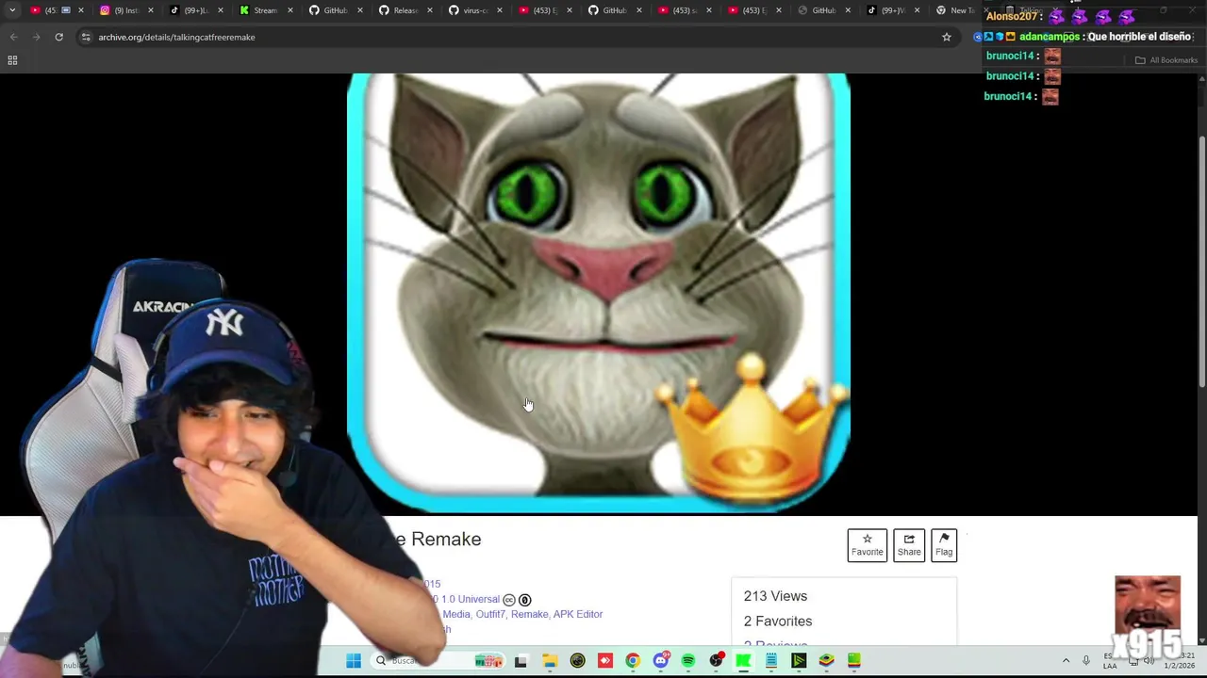Open Task View on the taskbar
Viewport: 1207px width, 678px height.
[521, 661]
